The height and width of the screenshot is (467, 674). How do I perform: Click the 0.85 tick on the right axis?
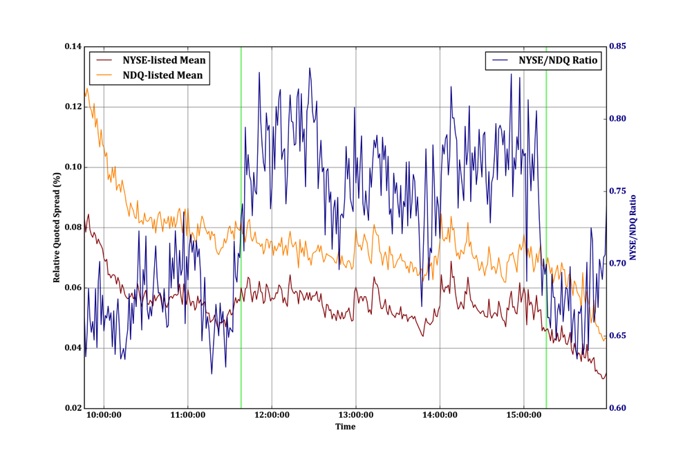[617, 47]
